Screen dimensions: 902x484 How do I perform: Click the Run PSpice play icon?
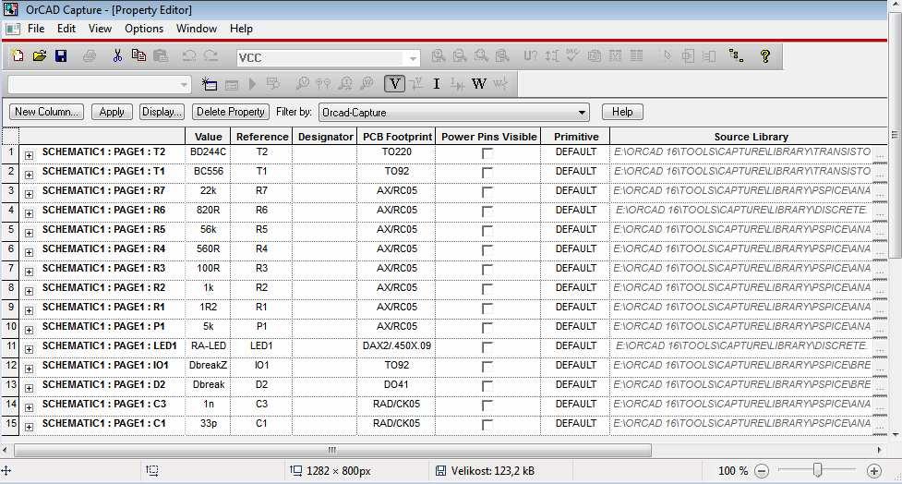(x=252, y=84)
